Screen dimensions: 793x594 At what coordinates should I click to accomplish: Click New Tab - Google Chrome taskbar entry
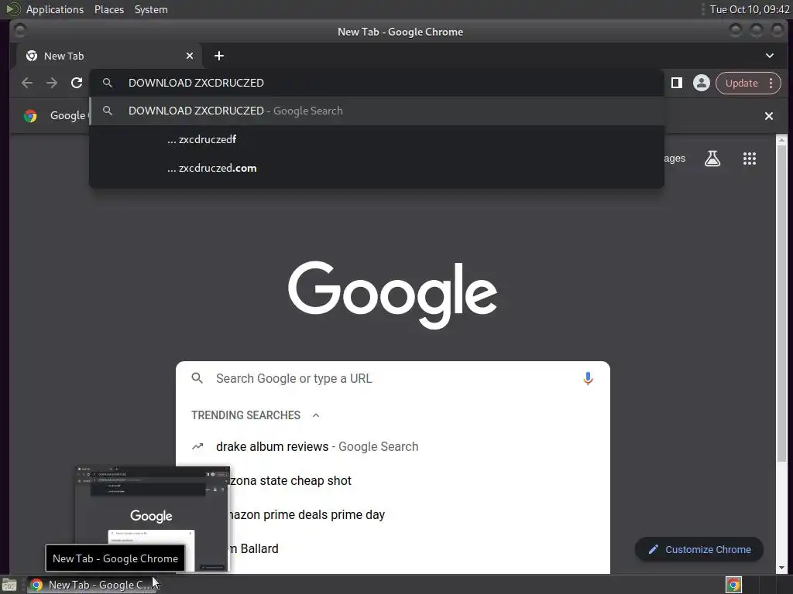(91, 585)
